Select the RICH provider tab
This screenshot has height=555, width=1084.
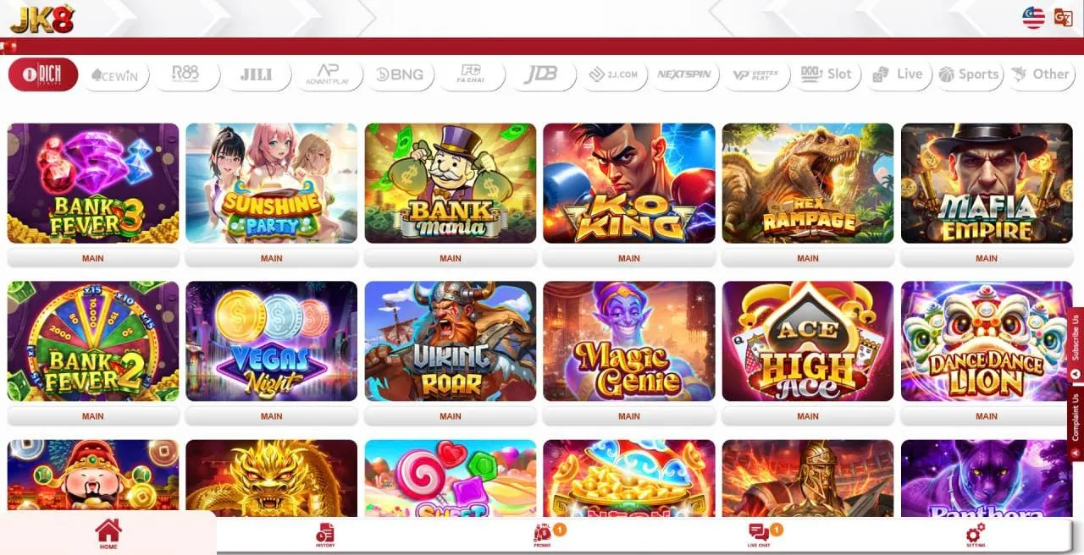point(43,74)
